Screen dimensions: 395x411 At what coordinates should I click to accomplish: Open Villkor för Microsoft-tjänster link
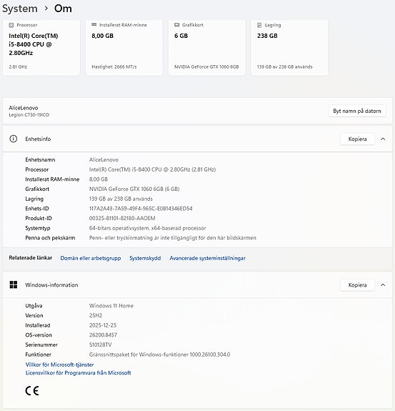[60, 365]
